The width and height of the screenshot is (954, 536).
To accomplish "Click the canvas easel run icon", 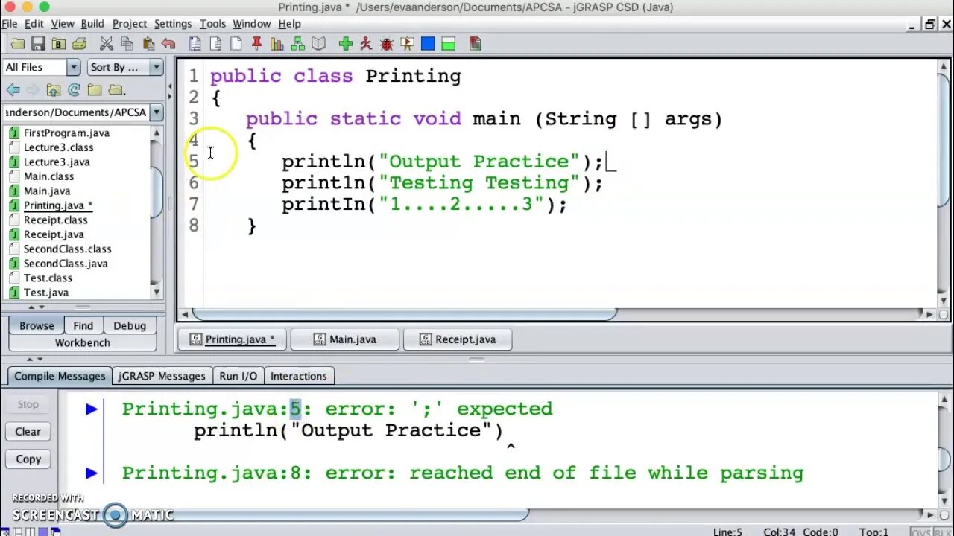I will (x=407, y=44).
